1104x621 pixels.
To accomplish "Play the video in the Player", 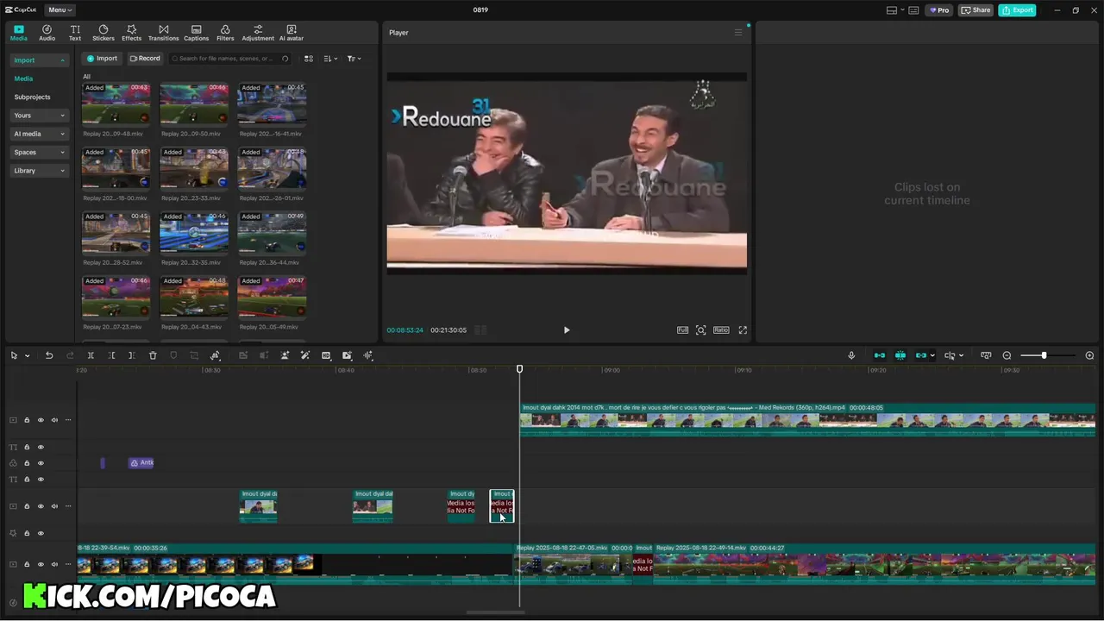I will pyautogui.click(x=567, y=330).
